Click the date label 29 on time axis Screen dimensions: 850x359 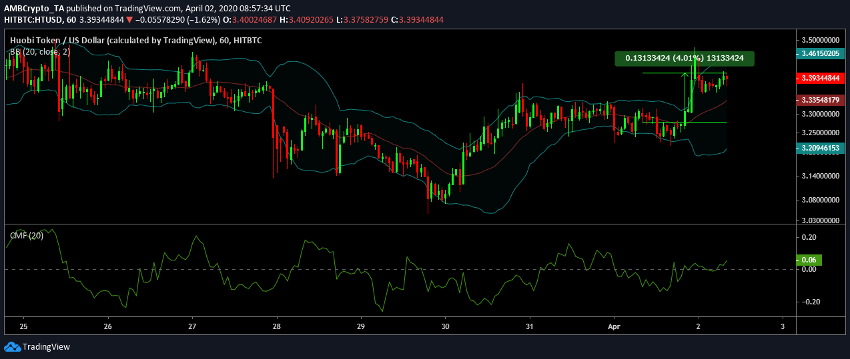coord(362,327)
